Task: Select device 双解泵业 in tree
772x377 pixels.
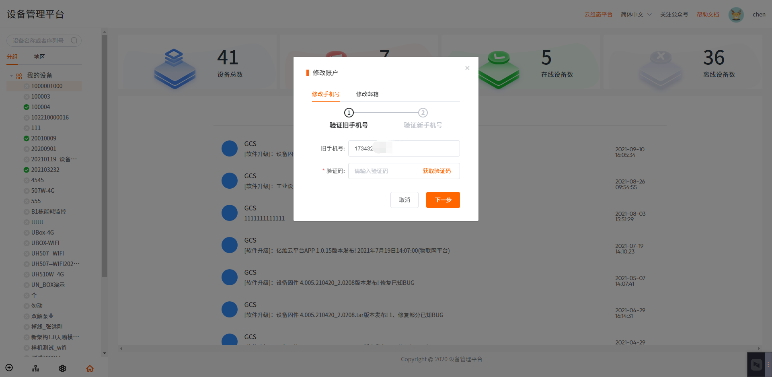Action: point(42,316)
